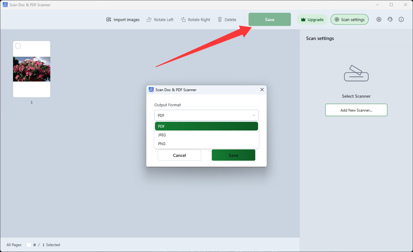The height and width of the screenshot is (252, 413).
Task: Open the hexagonal gear settings icon
Action: [379, 20]
